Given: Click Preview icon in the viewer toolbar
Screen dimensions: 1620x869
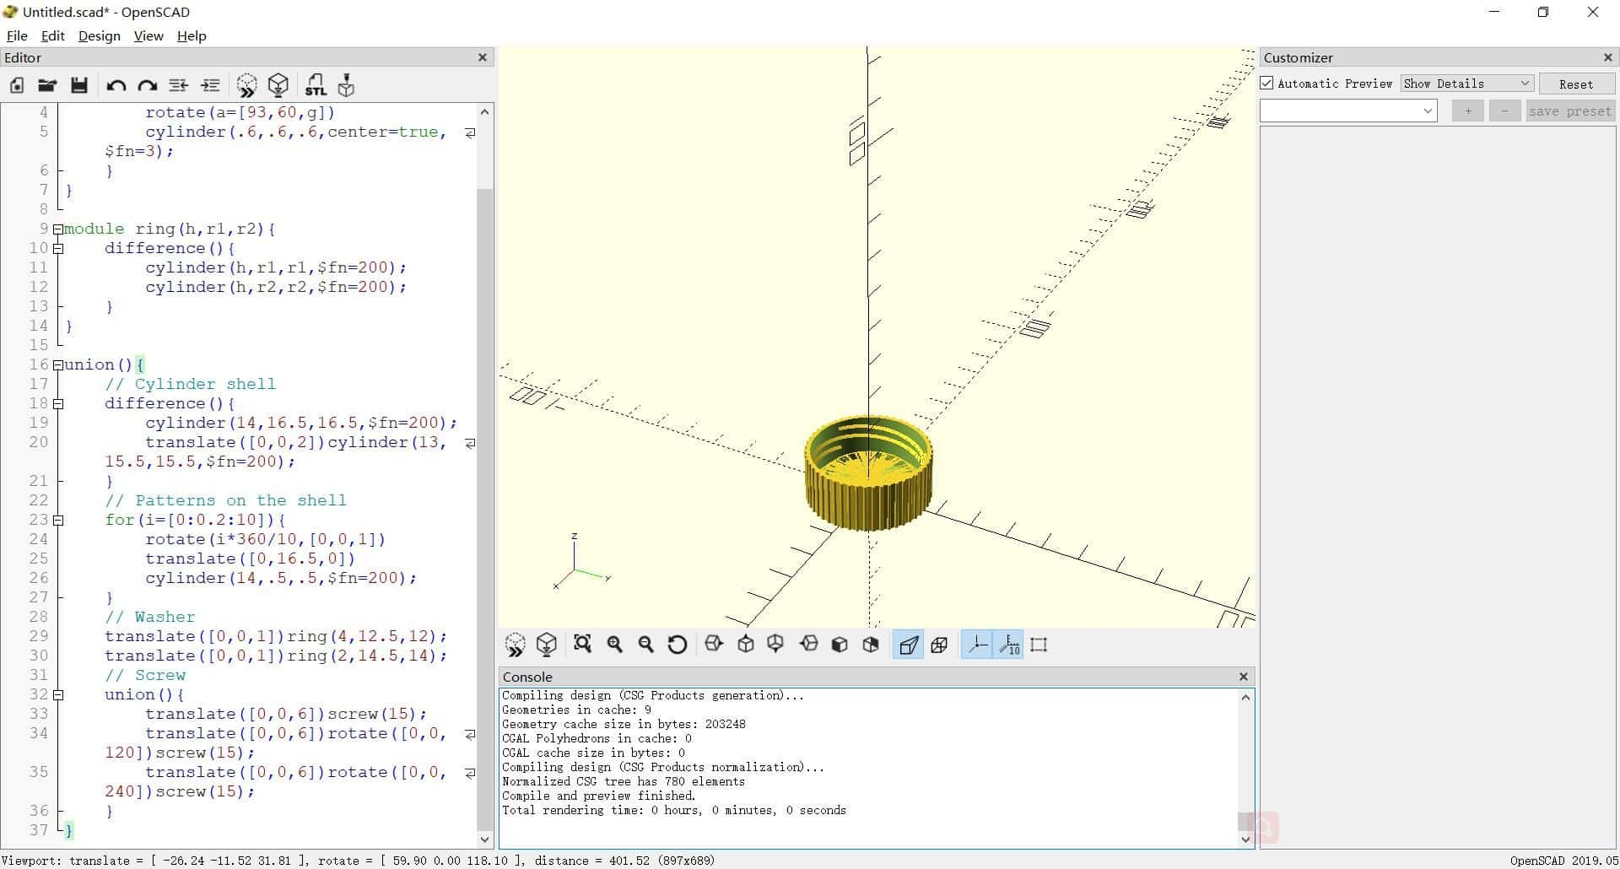Looking at the screenshot, I should pyautogui.click(x=515, y=645).
